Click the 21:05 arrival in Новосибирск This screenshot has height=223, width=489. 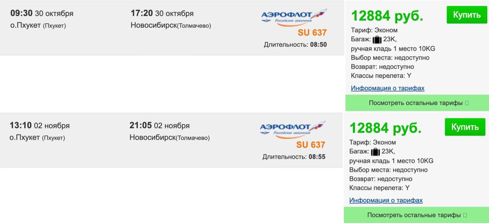coord(159,125)
